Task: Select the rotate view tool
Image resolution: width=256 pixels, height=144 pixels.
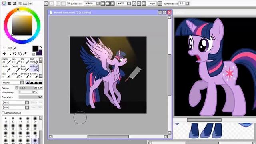Action: [15, 53]
